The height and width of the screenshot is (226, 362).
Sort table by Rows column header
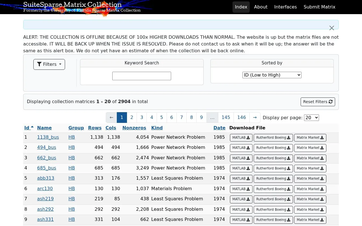[x=95, y=128]
